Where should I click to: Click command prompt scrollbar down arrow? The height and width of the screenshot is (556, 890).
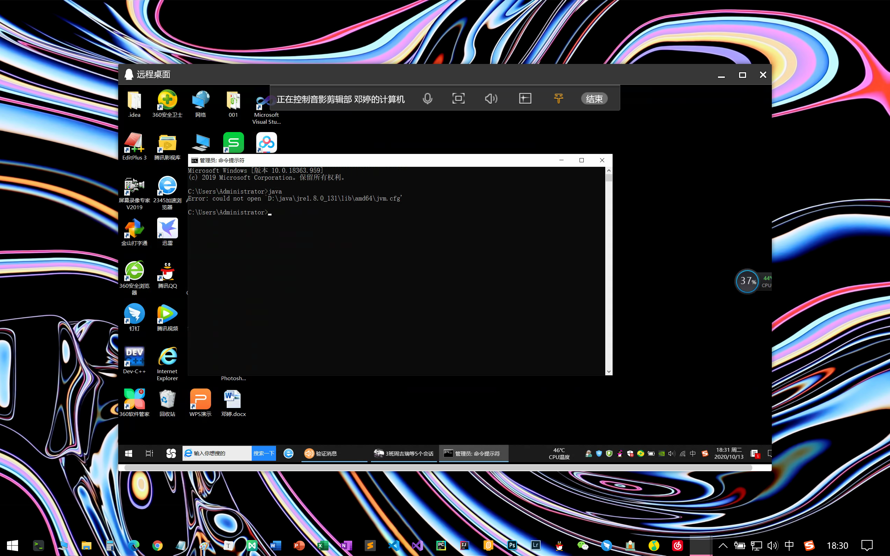click(x=609, y=371)
